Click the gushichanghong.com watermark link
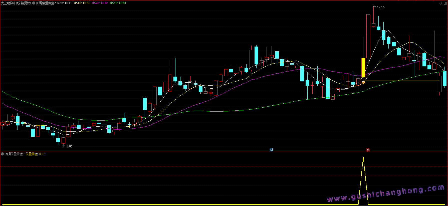Image resolution: width=448 pixels, height=206 pixels. (385, 193)
